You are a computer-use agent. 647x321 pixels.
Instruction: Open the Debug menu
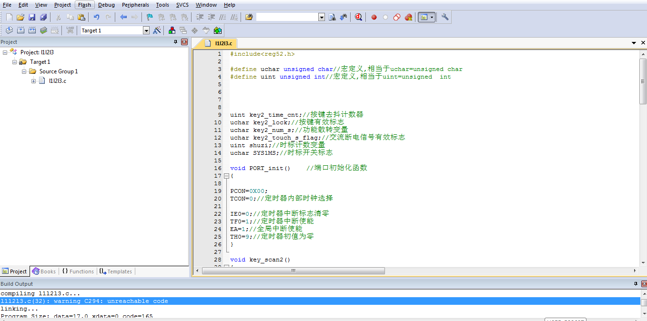[x=107, y=5]
